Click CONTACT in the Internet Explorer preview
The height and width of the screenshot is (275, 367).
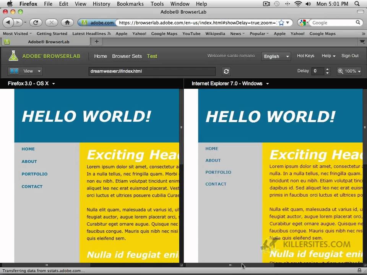[216, 184]
